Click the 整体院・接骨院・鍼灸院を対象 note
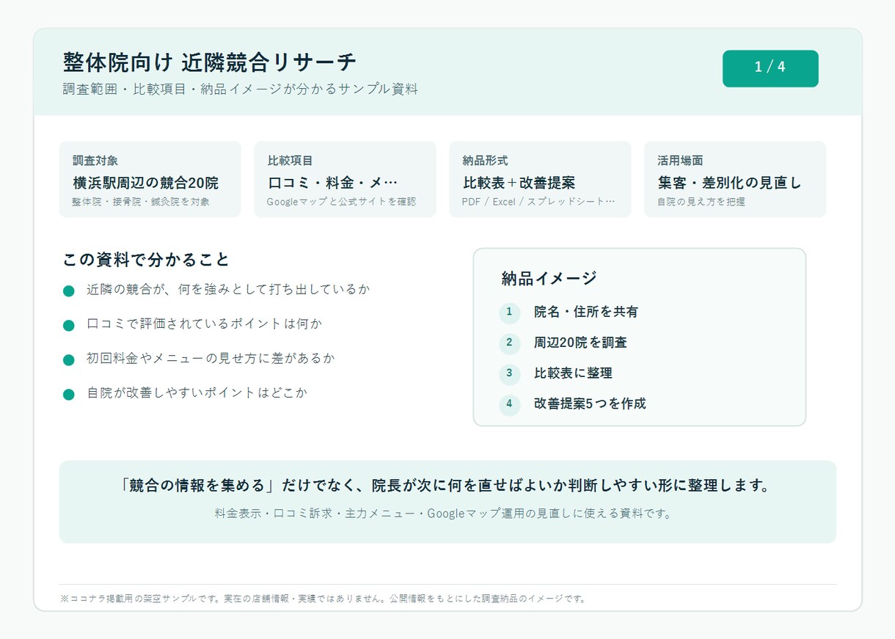Screen dimensions: 895x639 (141, 202)
